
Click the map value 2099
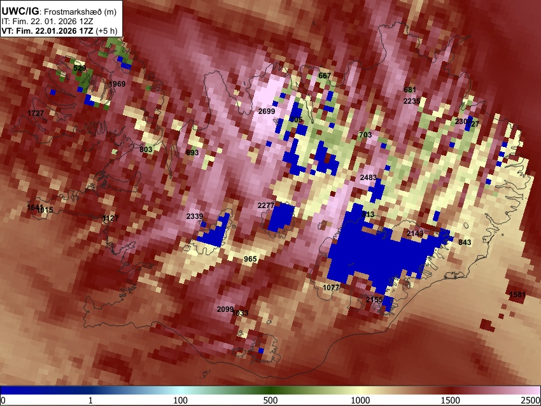(x=225, y=309)
